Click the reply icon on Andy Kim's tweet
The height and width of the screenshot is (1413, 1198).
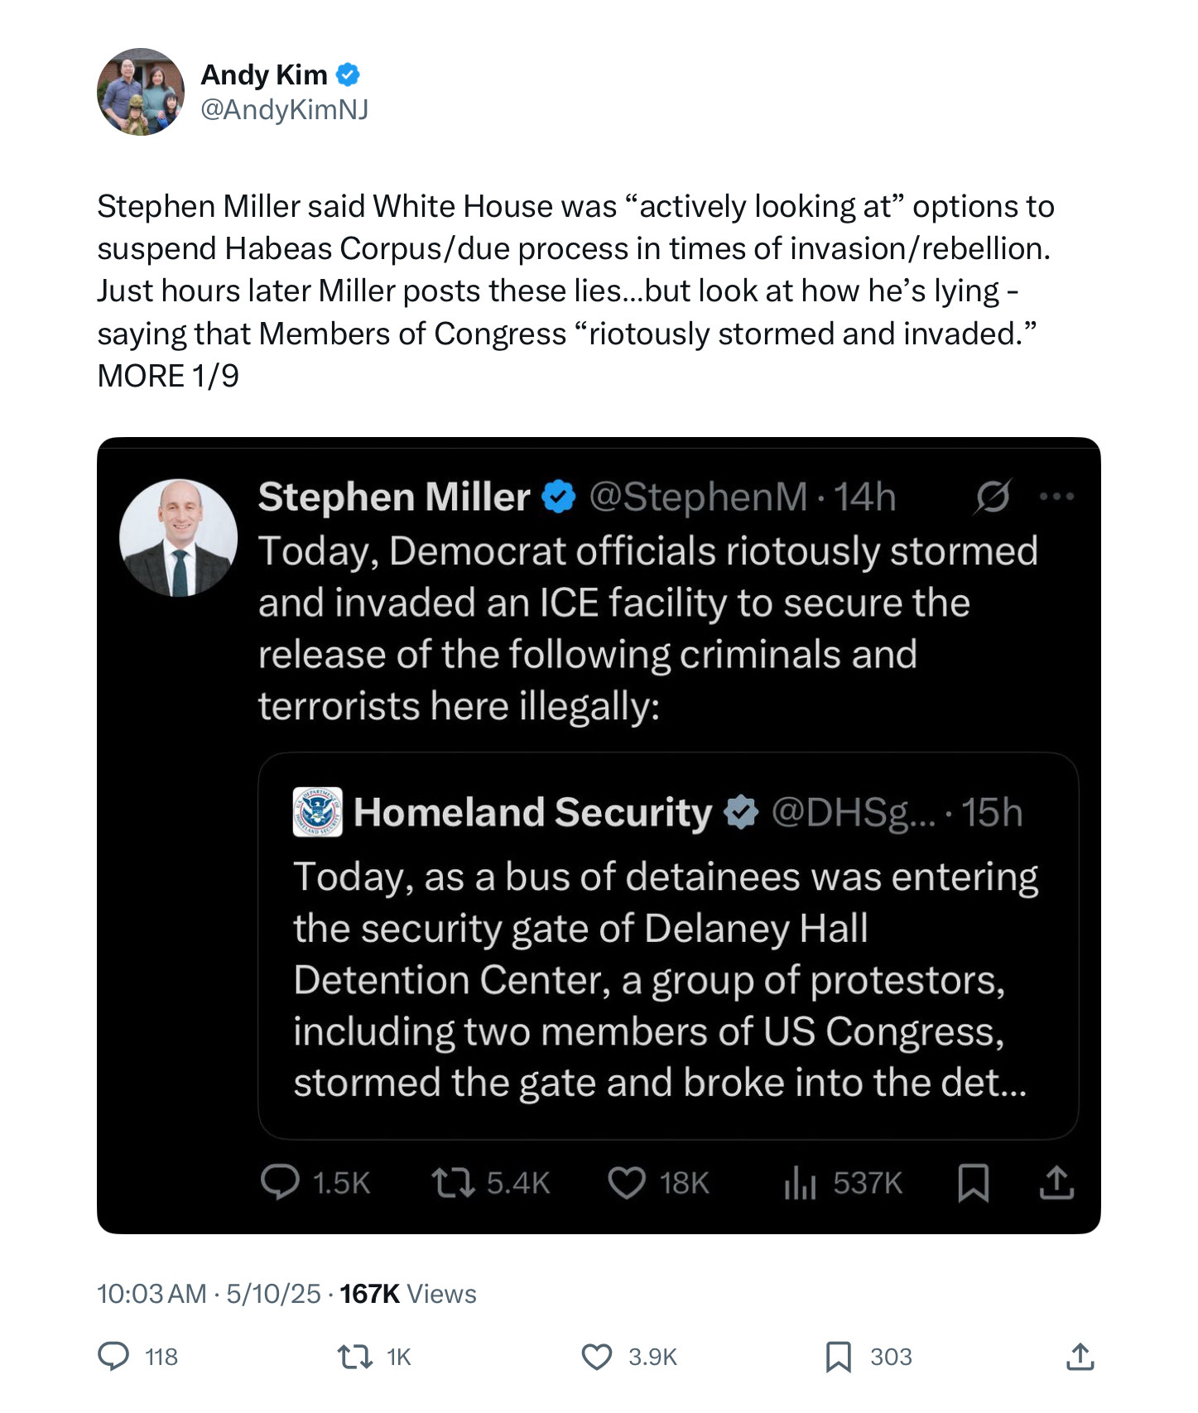click(113, 1356)
